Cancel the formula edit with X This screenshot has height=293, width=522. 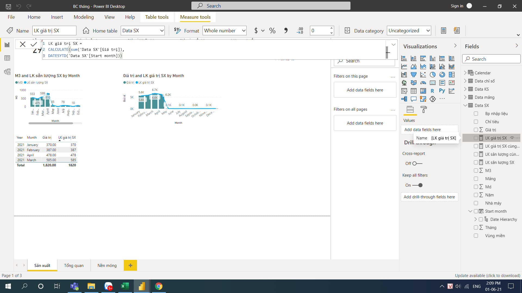pos(23,44)
